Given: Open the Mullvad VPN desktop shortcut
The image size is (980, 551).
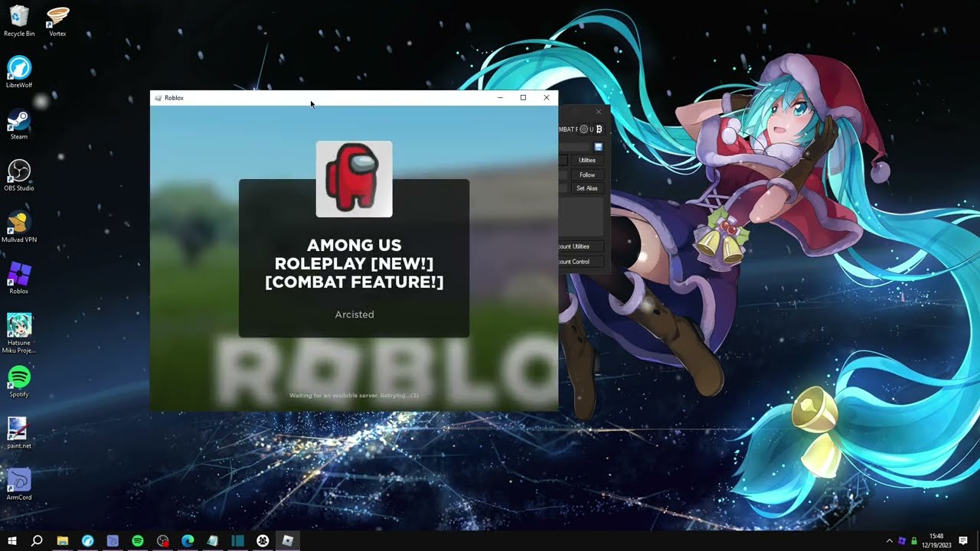Looking at the screenshot, I should (x=19, y=227).
